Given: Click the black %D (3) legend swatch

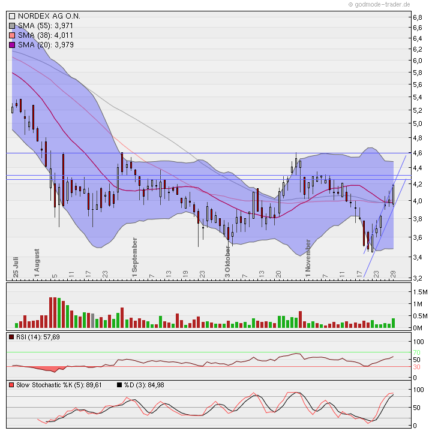Looking at the screenshot, I should 119,385.
